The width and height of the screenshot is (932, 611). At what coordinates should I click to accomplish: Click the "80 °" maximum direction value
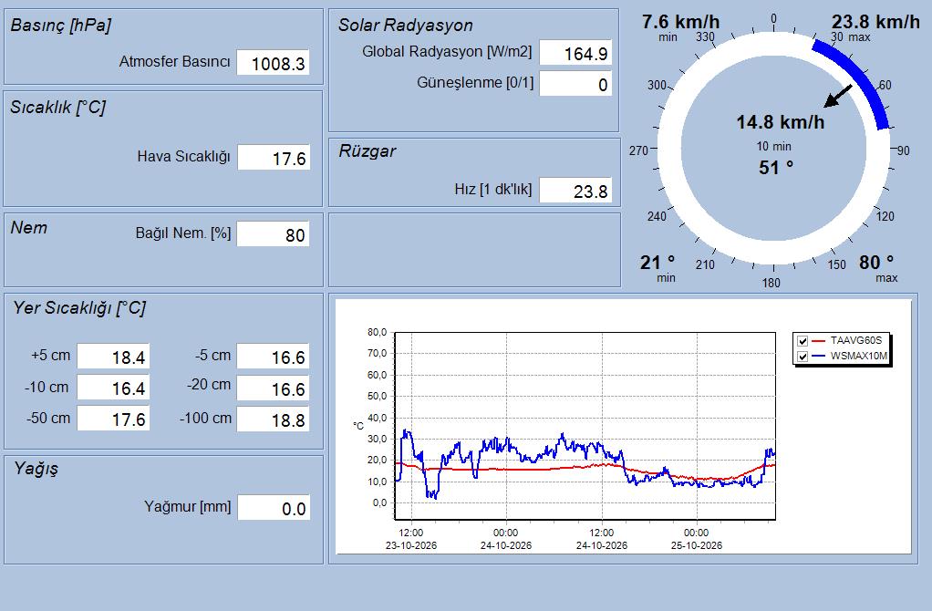tap(876, 262)
